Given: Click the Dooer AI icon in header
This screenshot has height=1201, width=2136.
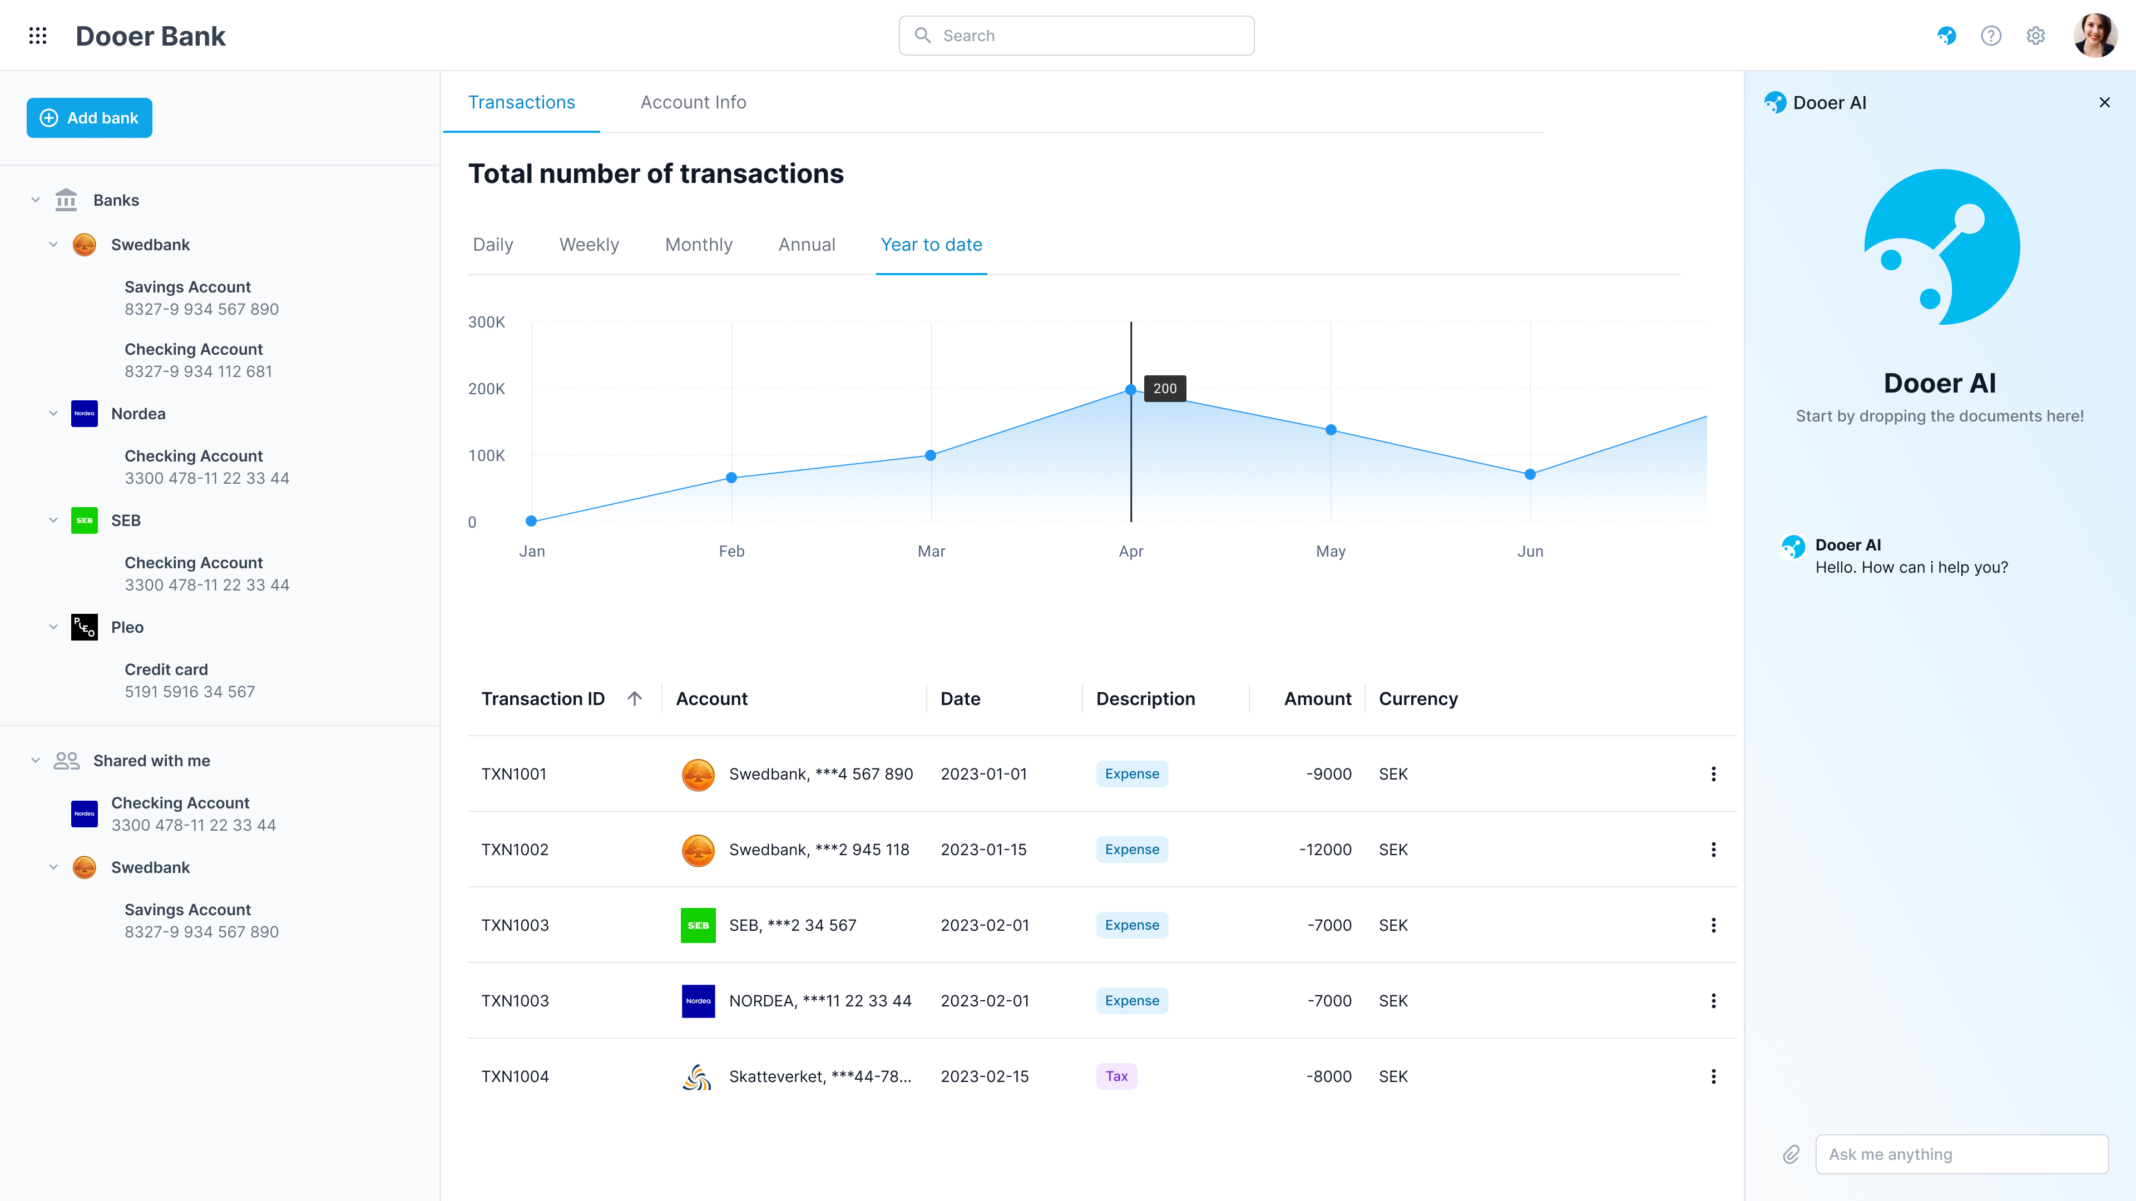Looking at the screenshot, I should tap(1946, 36).
